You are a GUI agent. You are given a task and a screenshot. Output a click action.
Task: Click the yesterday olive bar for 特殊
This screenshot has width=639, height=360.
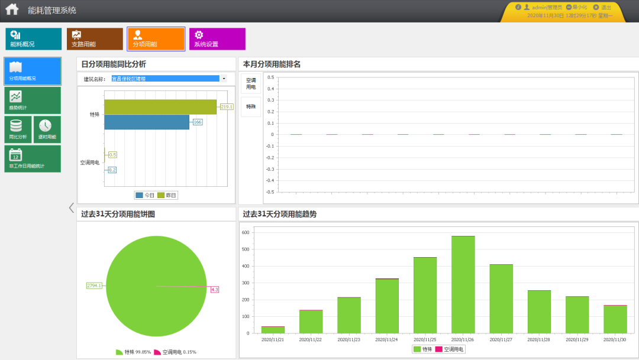click(160, 106)
